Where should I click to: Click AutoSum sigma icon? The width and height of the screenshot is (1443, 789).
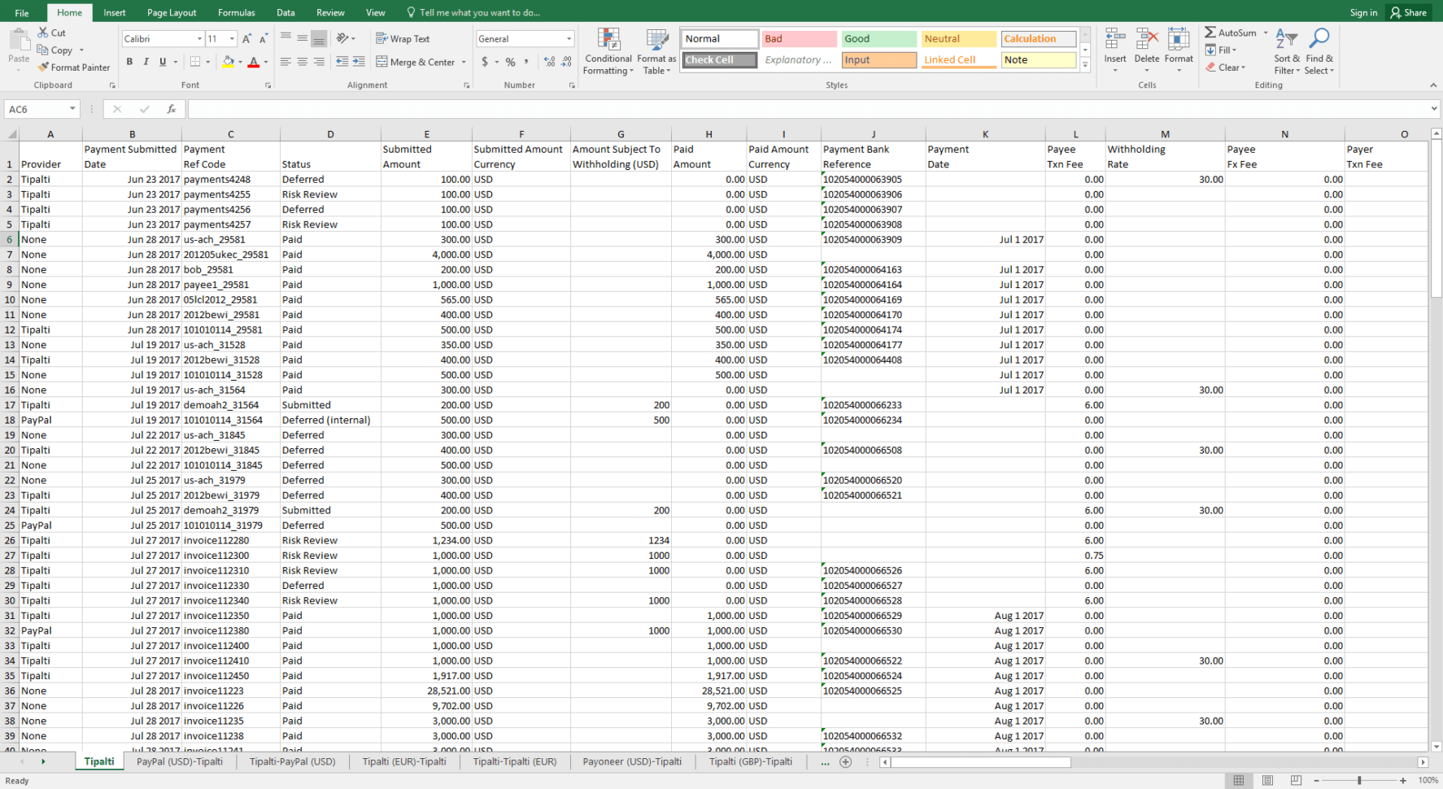(x=1210, y=33)
